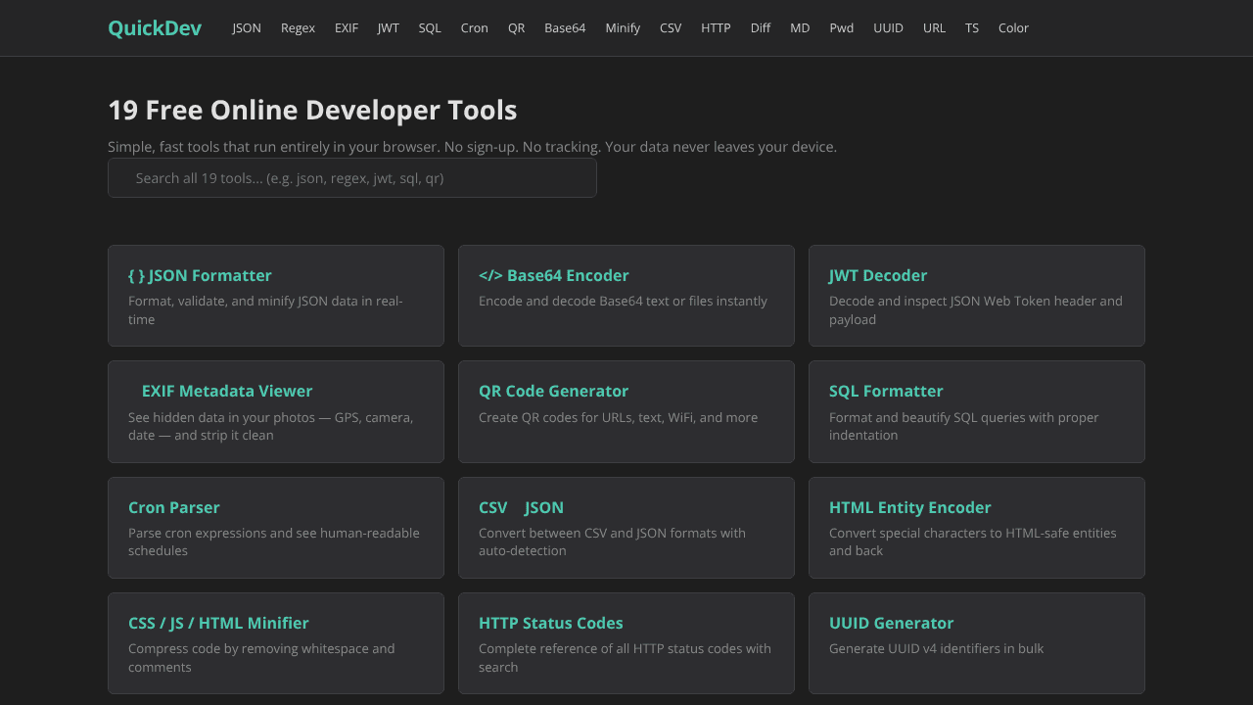Open the Cron Parser tool card

(276, 528)
